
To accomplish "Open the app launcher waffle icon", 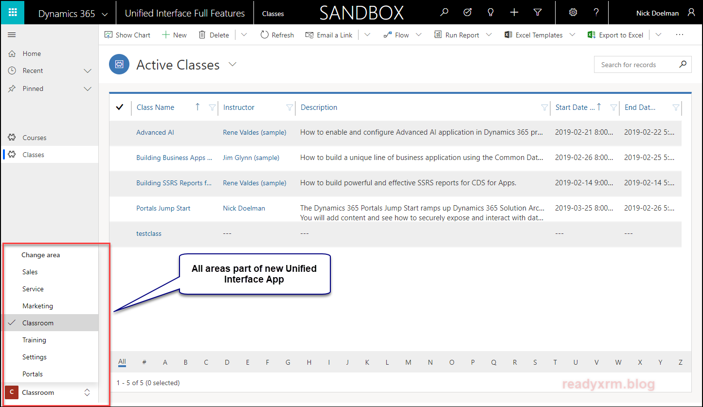I will pos(13,13).
